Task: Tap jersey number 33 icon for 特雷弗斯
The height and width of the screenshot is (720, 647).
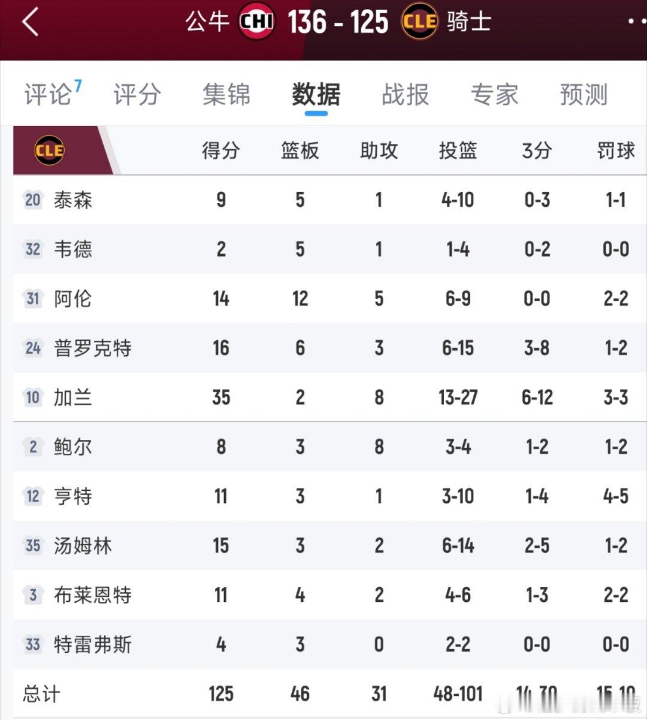Action: (x=33, y=644)
